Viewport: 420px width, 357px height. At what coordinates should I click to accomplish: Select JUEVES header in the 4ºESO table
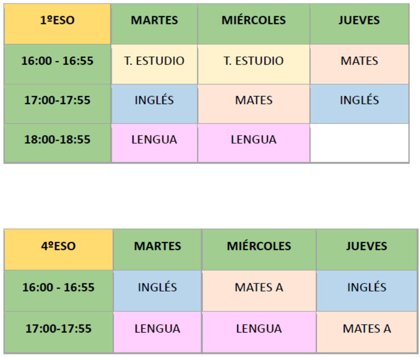366,246
